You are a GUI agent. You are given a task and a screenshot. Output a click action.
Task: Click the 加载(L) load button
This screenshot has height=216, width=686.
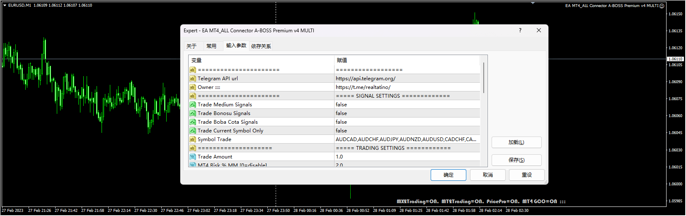516,142
